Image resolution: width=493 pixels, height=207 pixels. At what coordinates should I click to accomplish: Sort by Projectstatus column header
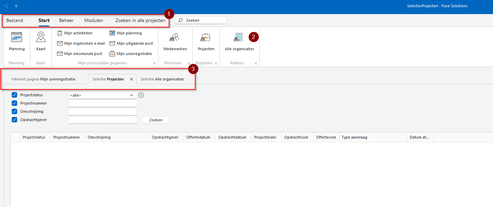point(35,137)
